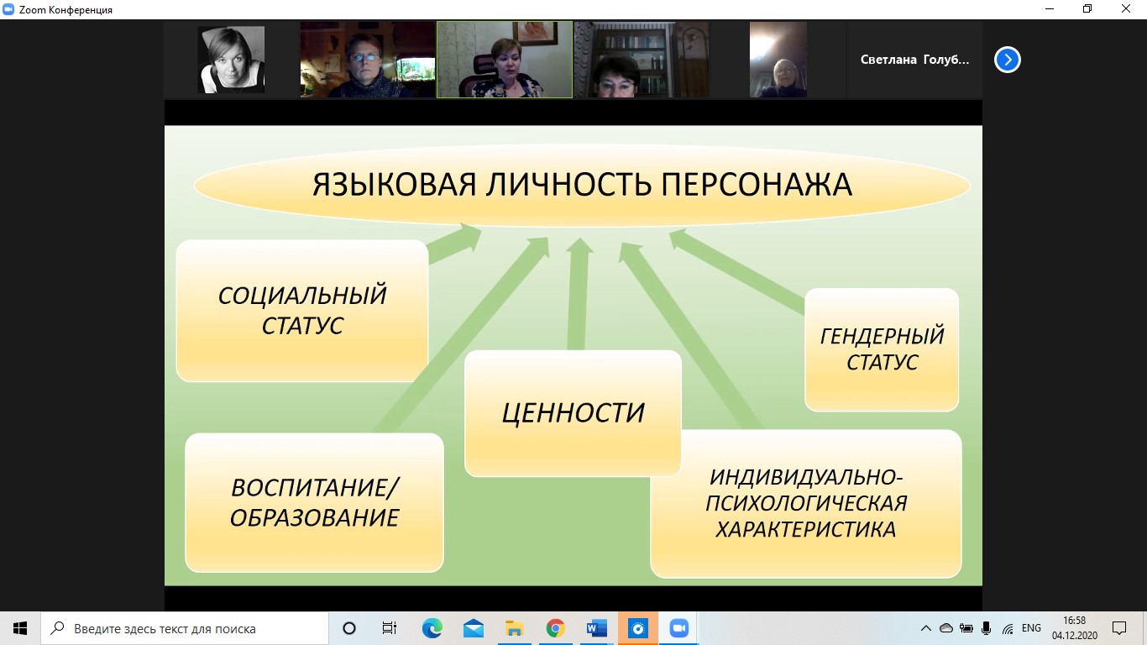Screen dimensions: 1147x645
Task: Click the Zoom Конференция window title
Action: pyautogui.click(x=65, y=9)
